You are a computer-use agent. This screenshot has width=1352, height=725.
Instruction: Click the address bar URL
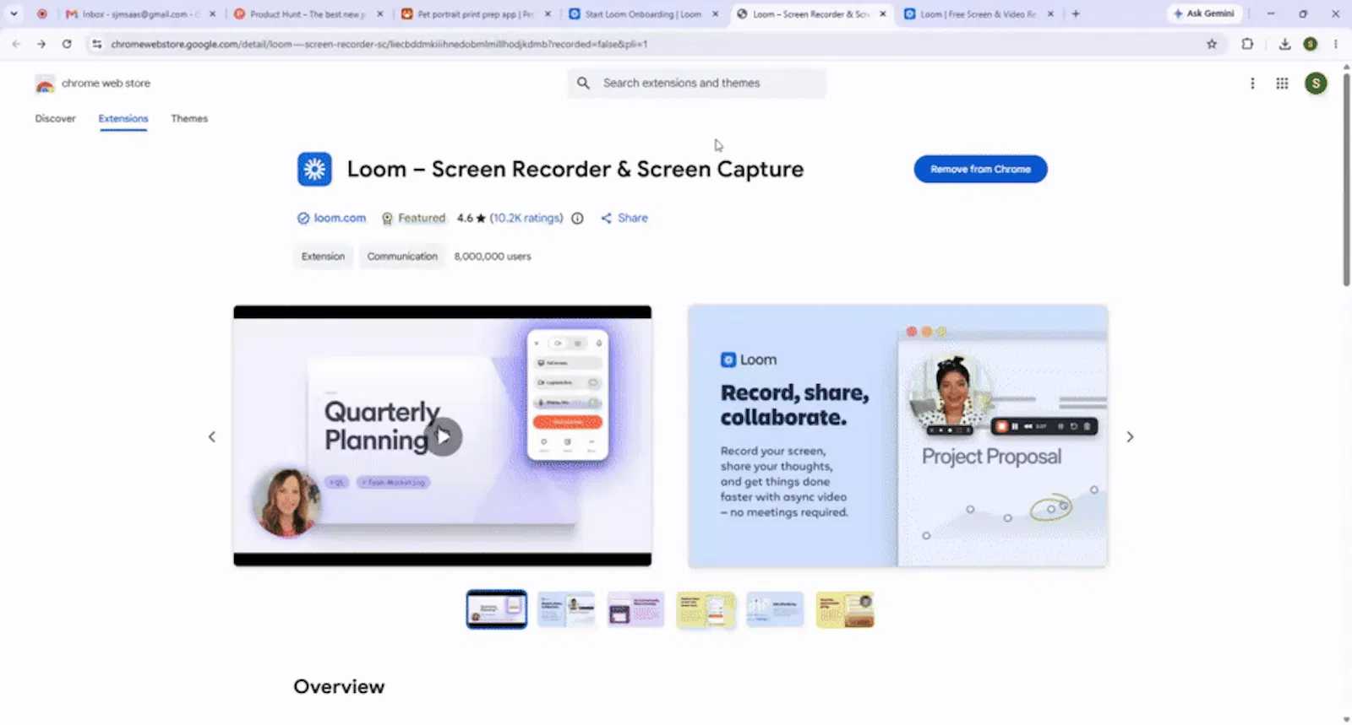click(x=379, y=44)
